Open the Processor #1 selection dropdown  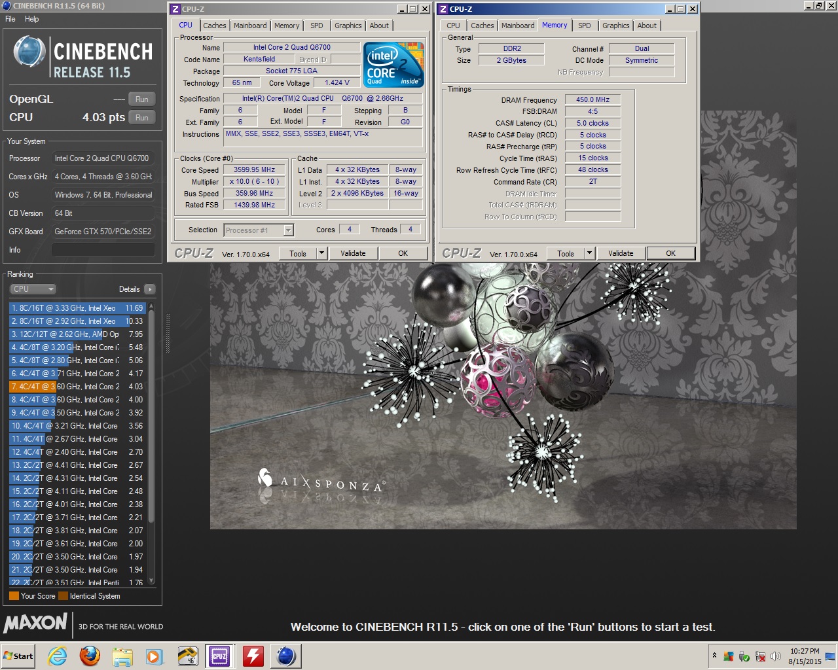coord(259,230)
